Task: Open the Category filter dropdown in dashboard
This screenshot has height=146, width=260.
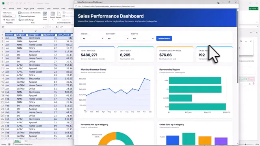Action: (117, 39)
